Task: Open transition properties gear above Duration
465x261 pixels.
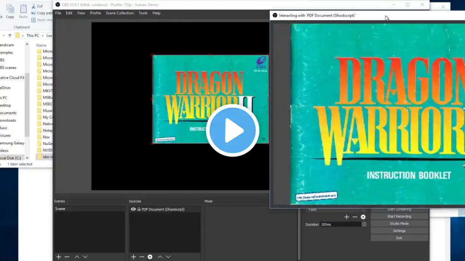Action: click(363, 217)
